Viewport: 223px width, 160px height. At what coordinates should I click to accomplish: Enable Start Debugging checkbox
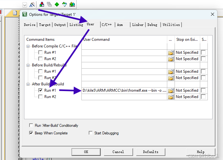(91, 133)
